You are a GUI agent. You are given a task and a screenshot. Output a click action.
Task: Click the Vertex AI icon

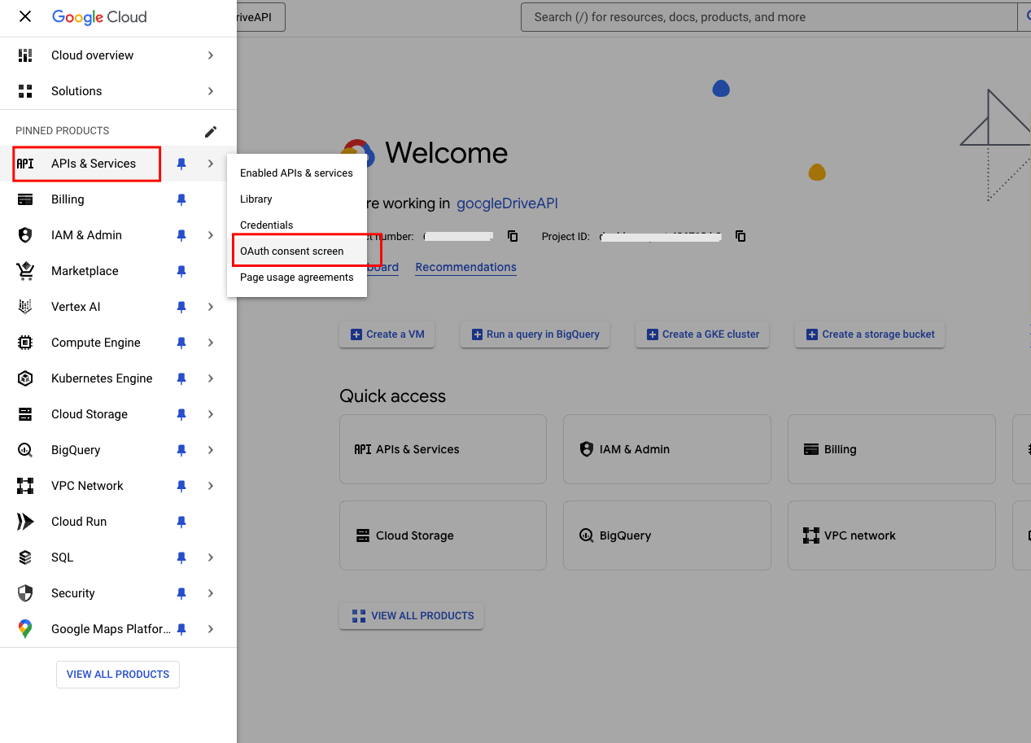pos(25,307)
